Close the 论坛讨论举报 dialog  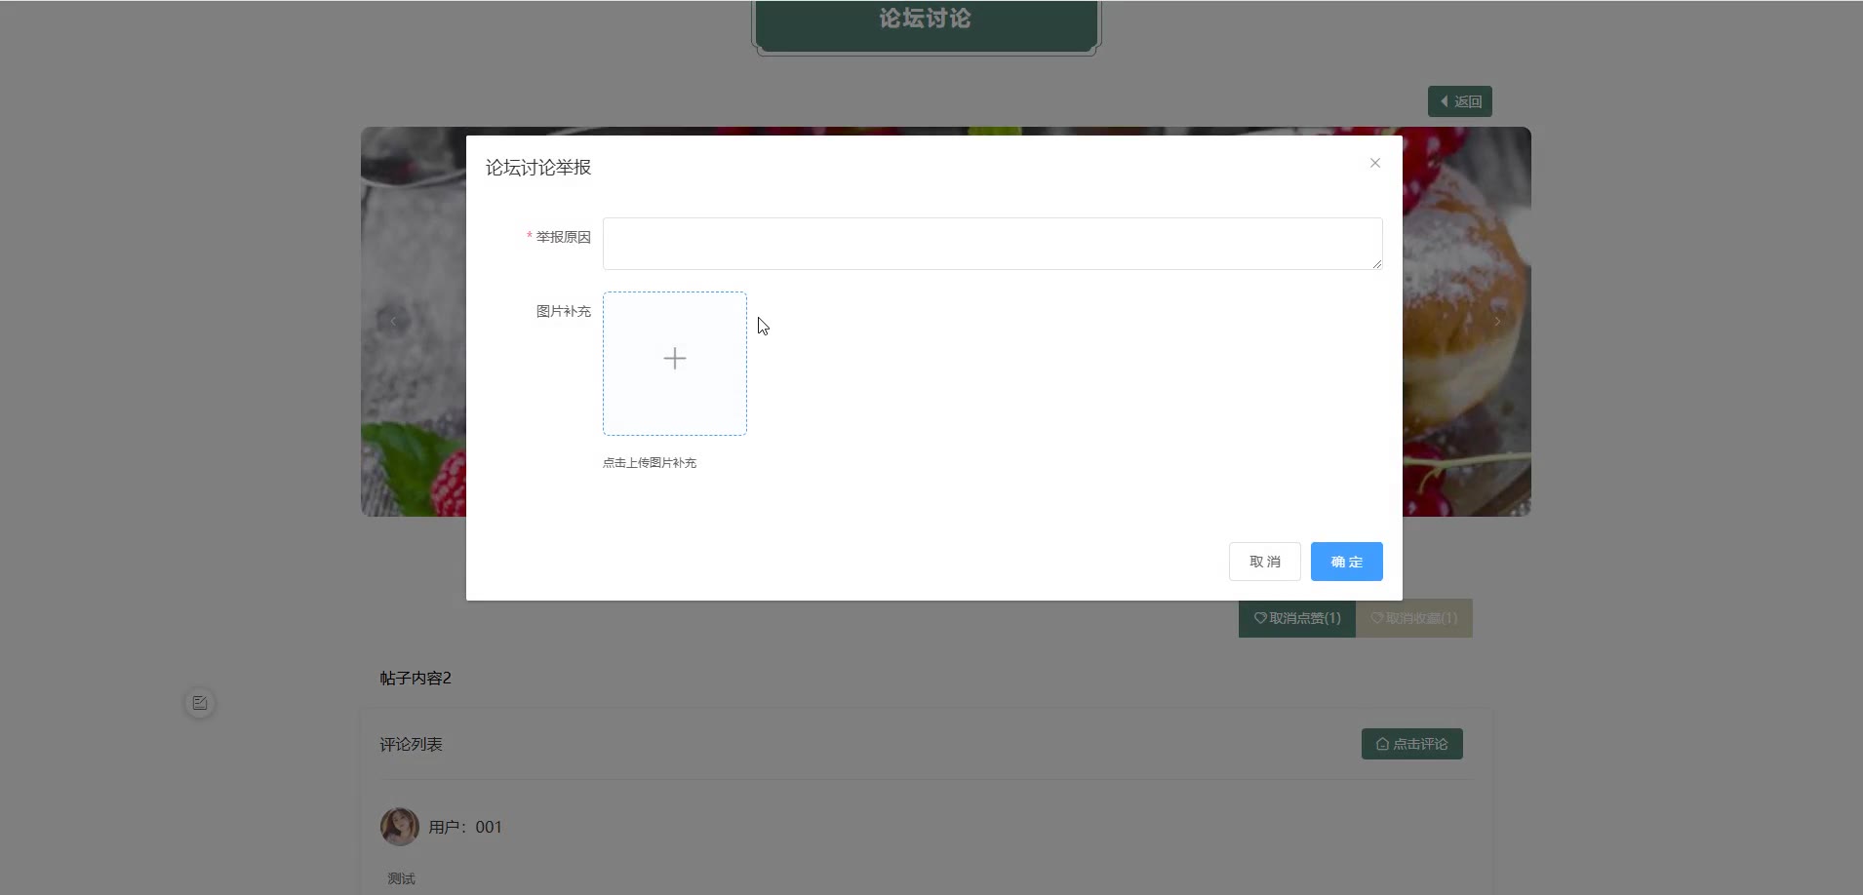pos(1374,163)
